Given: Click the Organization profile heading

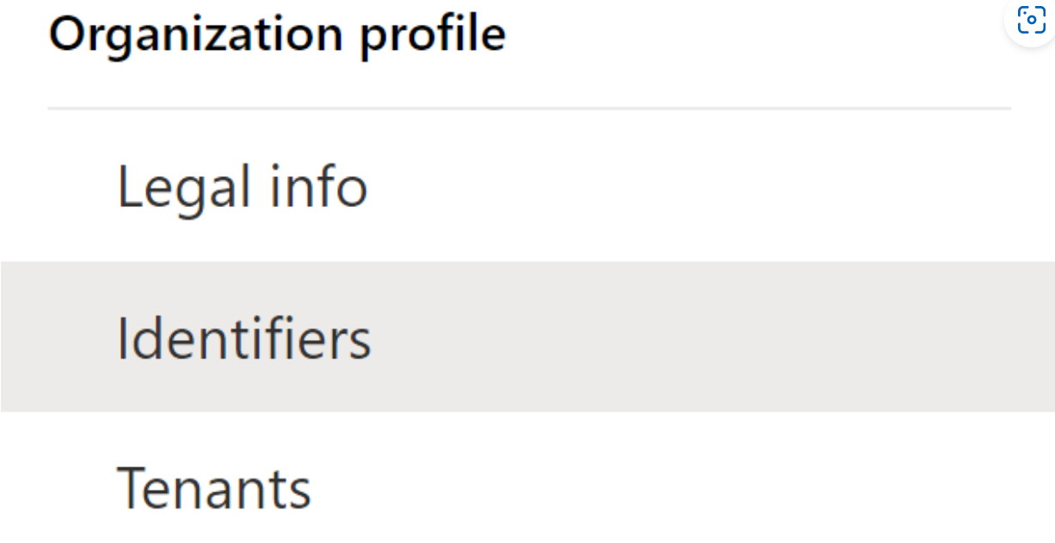Looking at the screenshot, I should click(x=277, y=33).
